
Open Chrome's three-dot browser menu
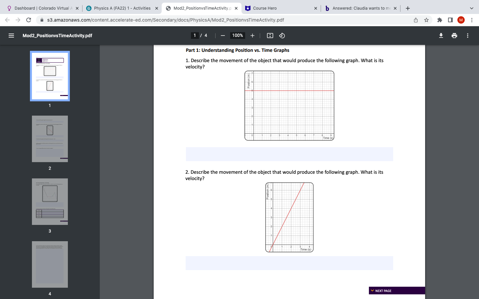472,20
